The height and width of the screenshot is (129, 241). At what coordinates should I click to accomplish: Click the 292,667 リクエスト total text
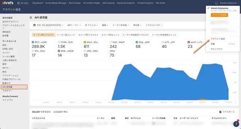click(x=41, y=112)
